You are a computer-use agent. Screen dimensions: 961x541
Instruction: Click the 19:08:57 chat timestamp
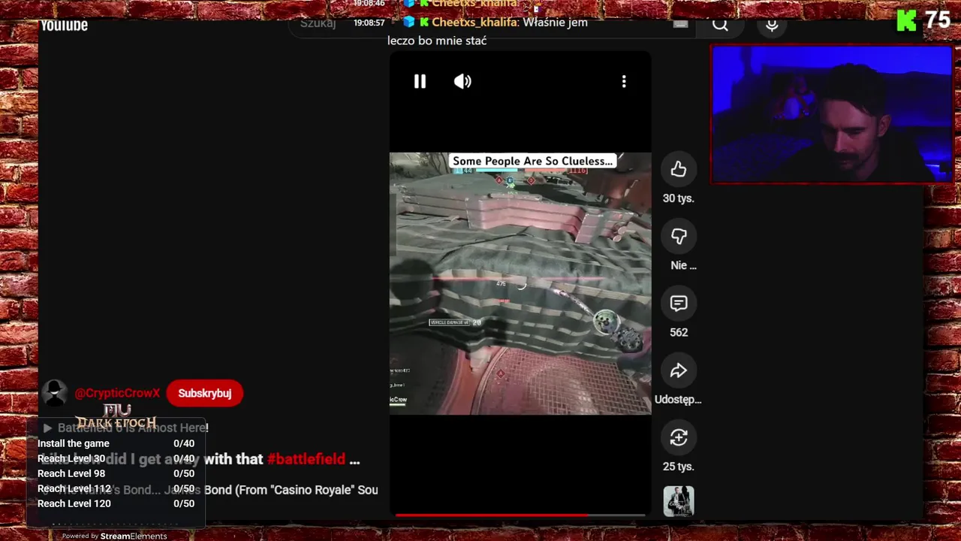click(x=369, y=23)
